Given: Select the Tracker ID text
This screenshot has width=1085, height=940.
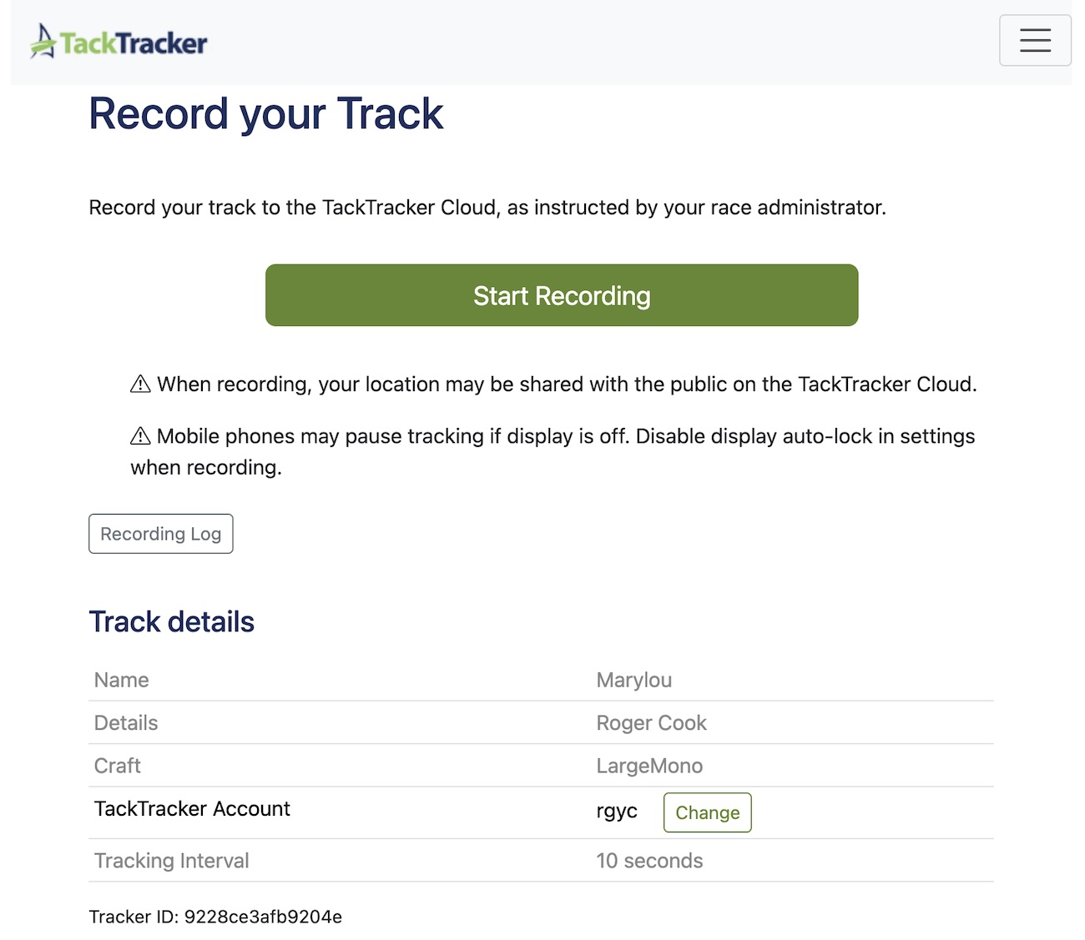Looking at the screenshot, I should pos(215,917).
